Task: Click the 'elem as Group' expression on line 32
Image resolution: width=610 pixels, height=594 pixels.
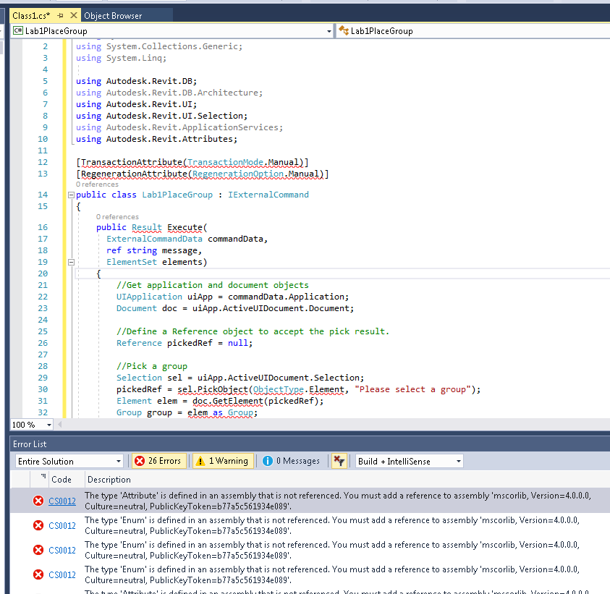Action: tap(220, 412)
